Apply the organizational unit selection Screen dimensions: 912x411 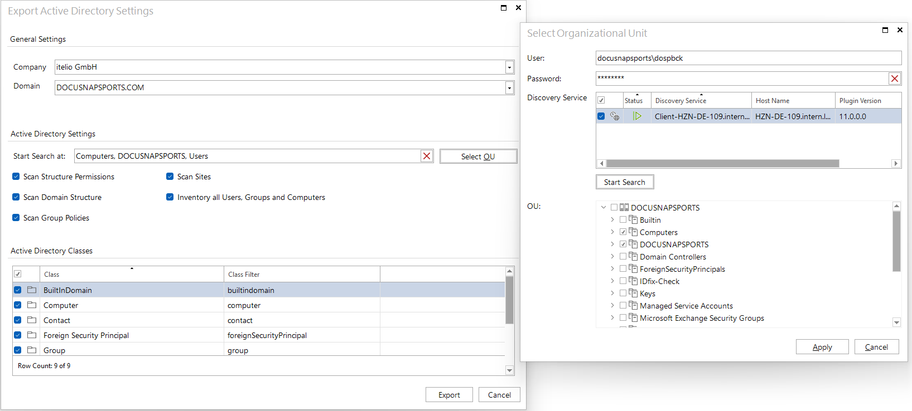(822, 347)
